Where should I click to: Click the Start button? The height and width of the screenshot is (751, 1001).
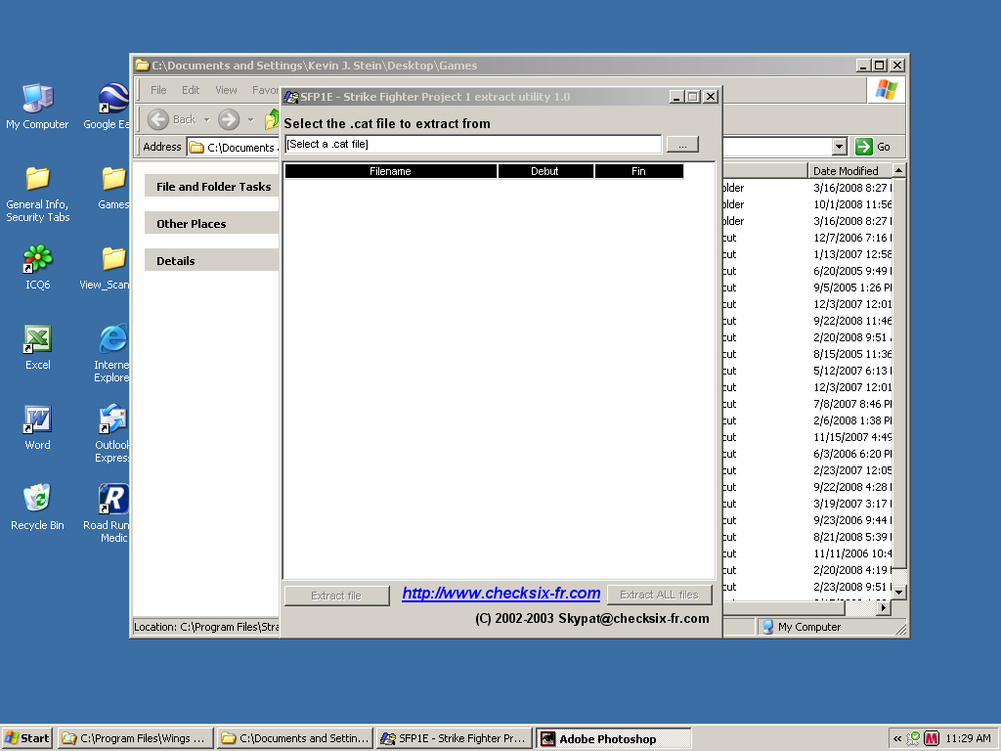click(x=26, y=738)
